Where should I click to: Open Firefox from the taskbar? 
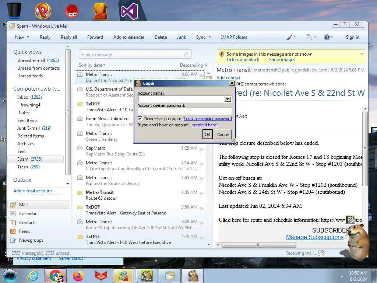coord(79,276)
